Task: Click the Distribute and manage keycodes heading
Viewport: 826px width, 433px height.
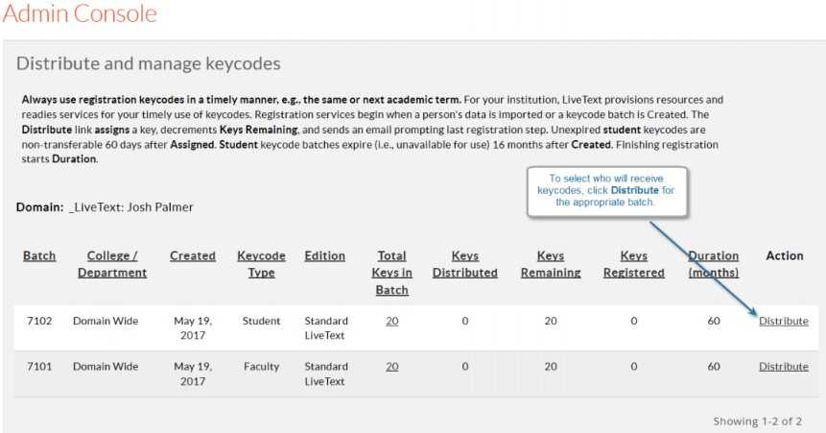Action: coord(148,64)
